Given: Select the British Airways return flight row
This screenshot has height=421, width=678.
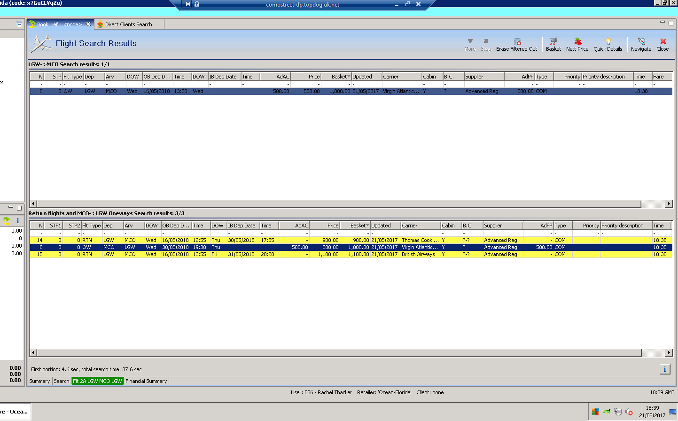Looking at the screenshot, I should [351, 254].
